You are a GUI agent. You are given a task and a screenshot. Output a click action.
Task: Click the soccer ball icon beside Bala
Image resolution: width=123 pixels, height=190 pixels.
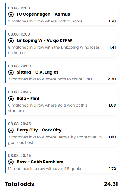pos(11,98)
